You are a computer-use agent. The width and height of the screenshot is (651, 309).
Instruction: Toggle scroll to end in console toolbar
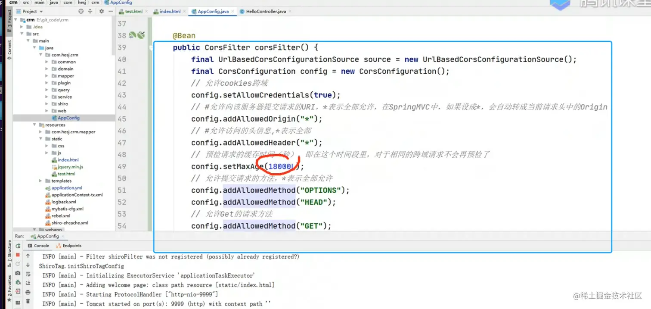point(28,283)
